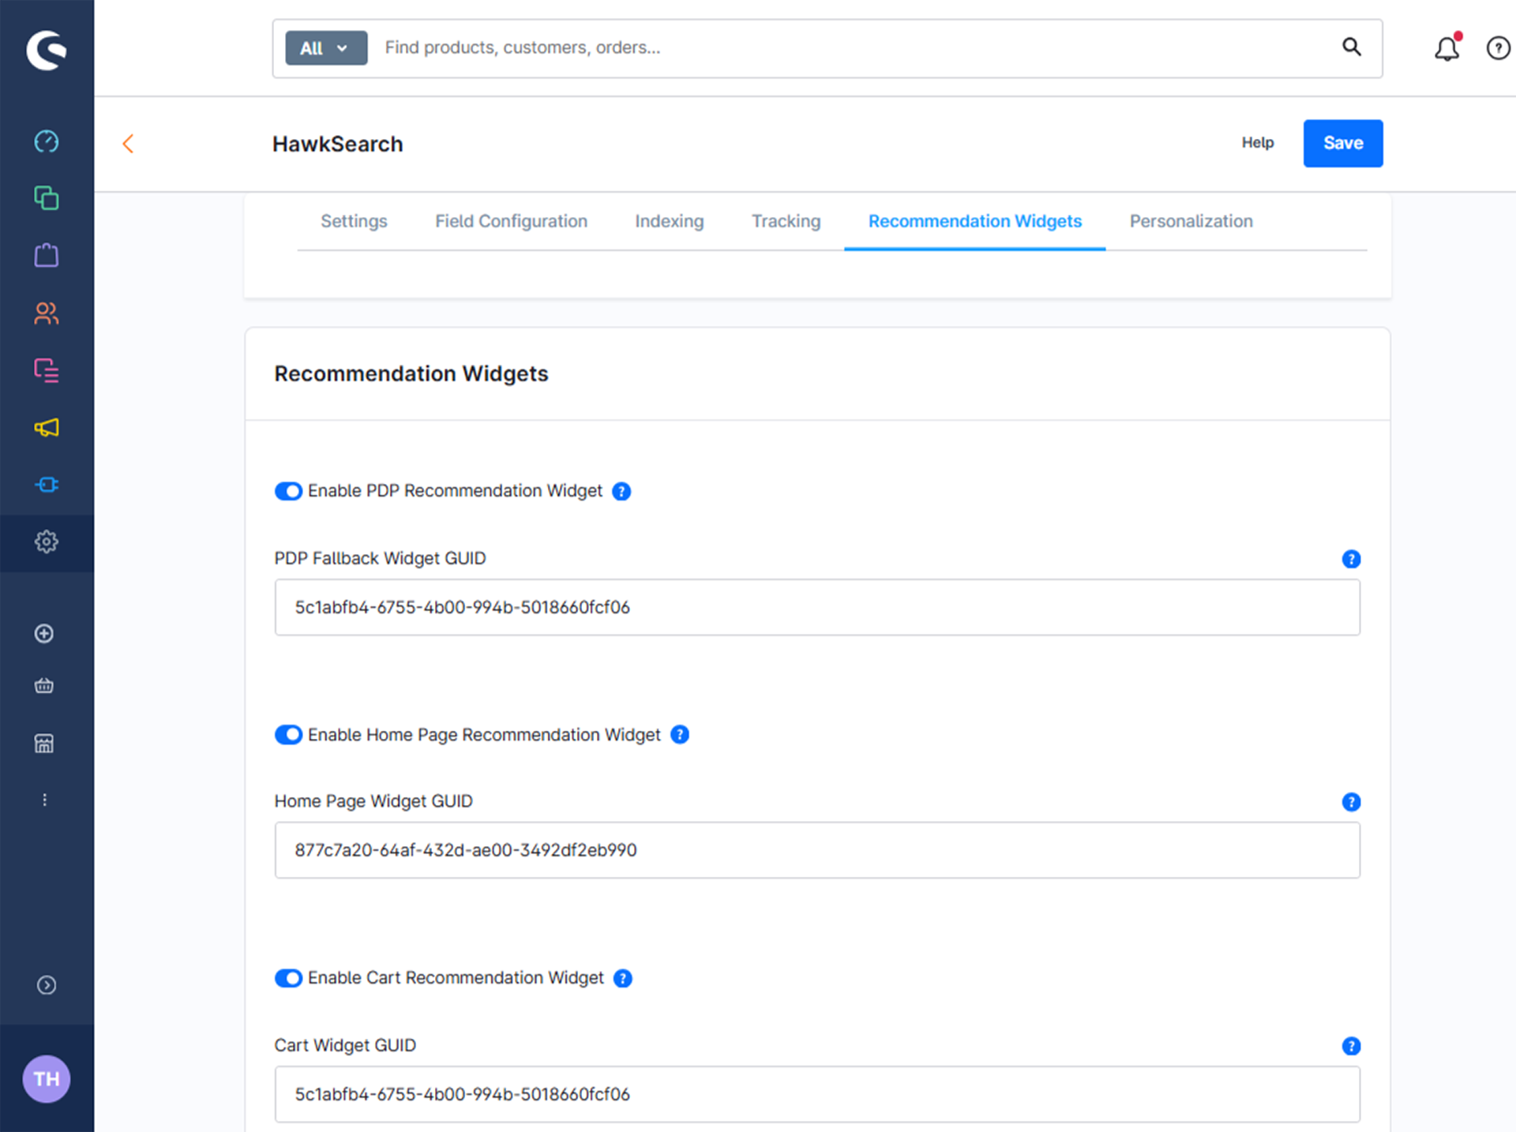Open the Catalogues icon in sidebar

point(47,198)
